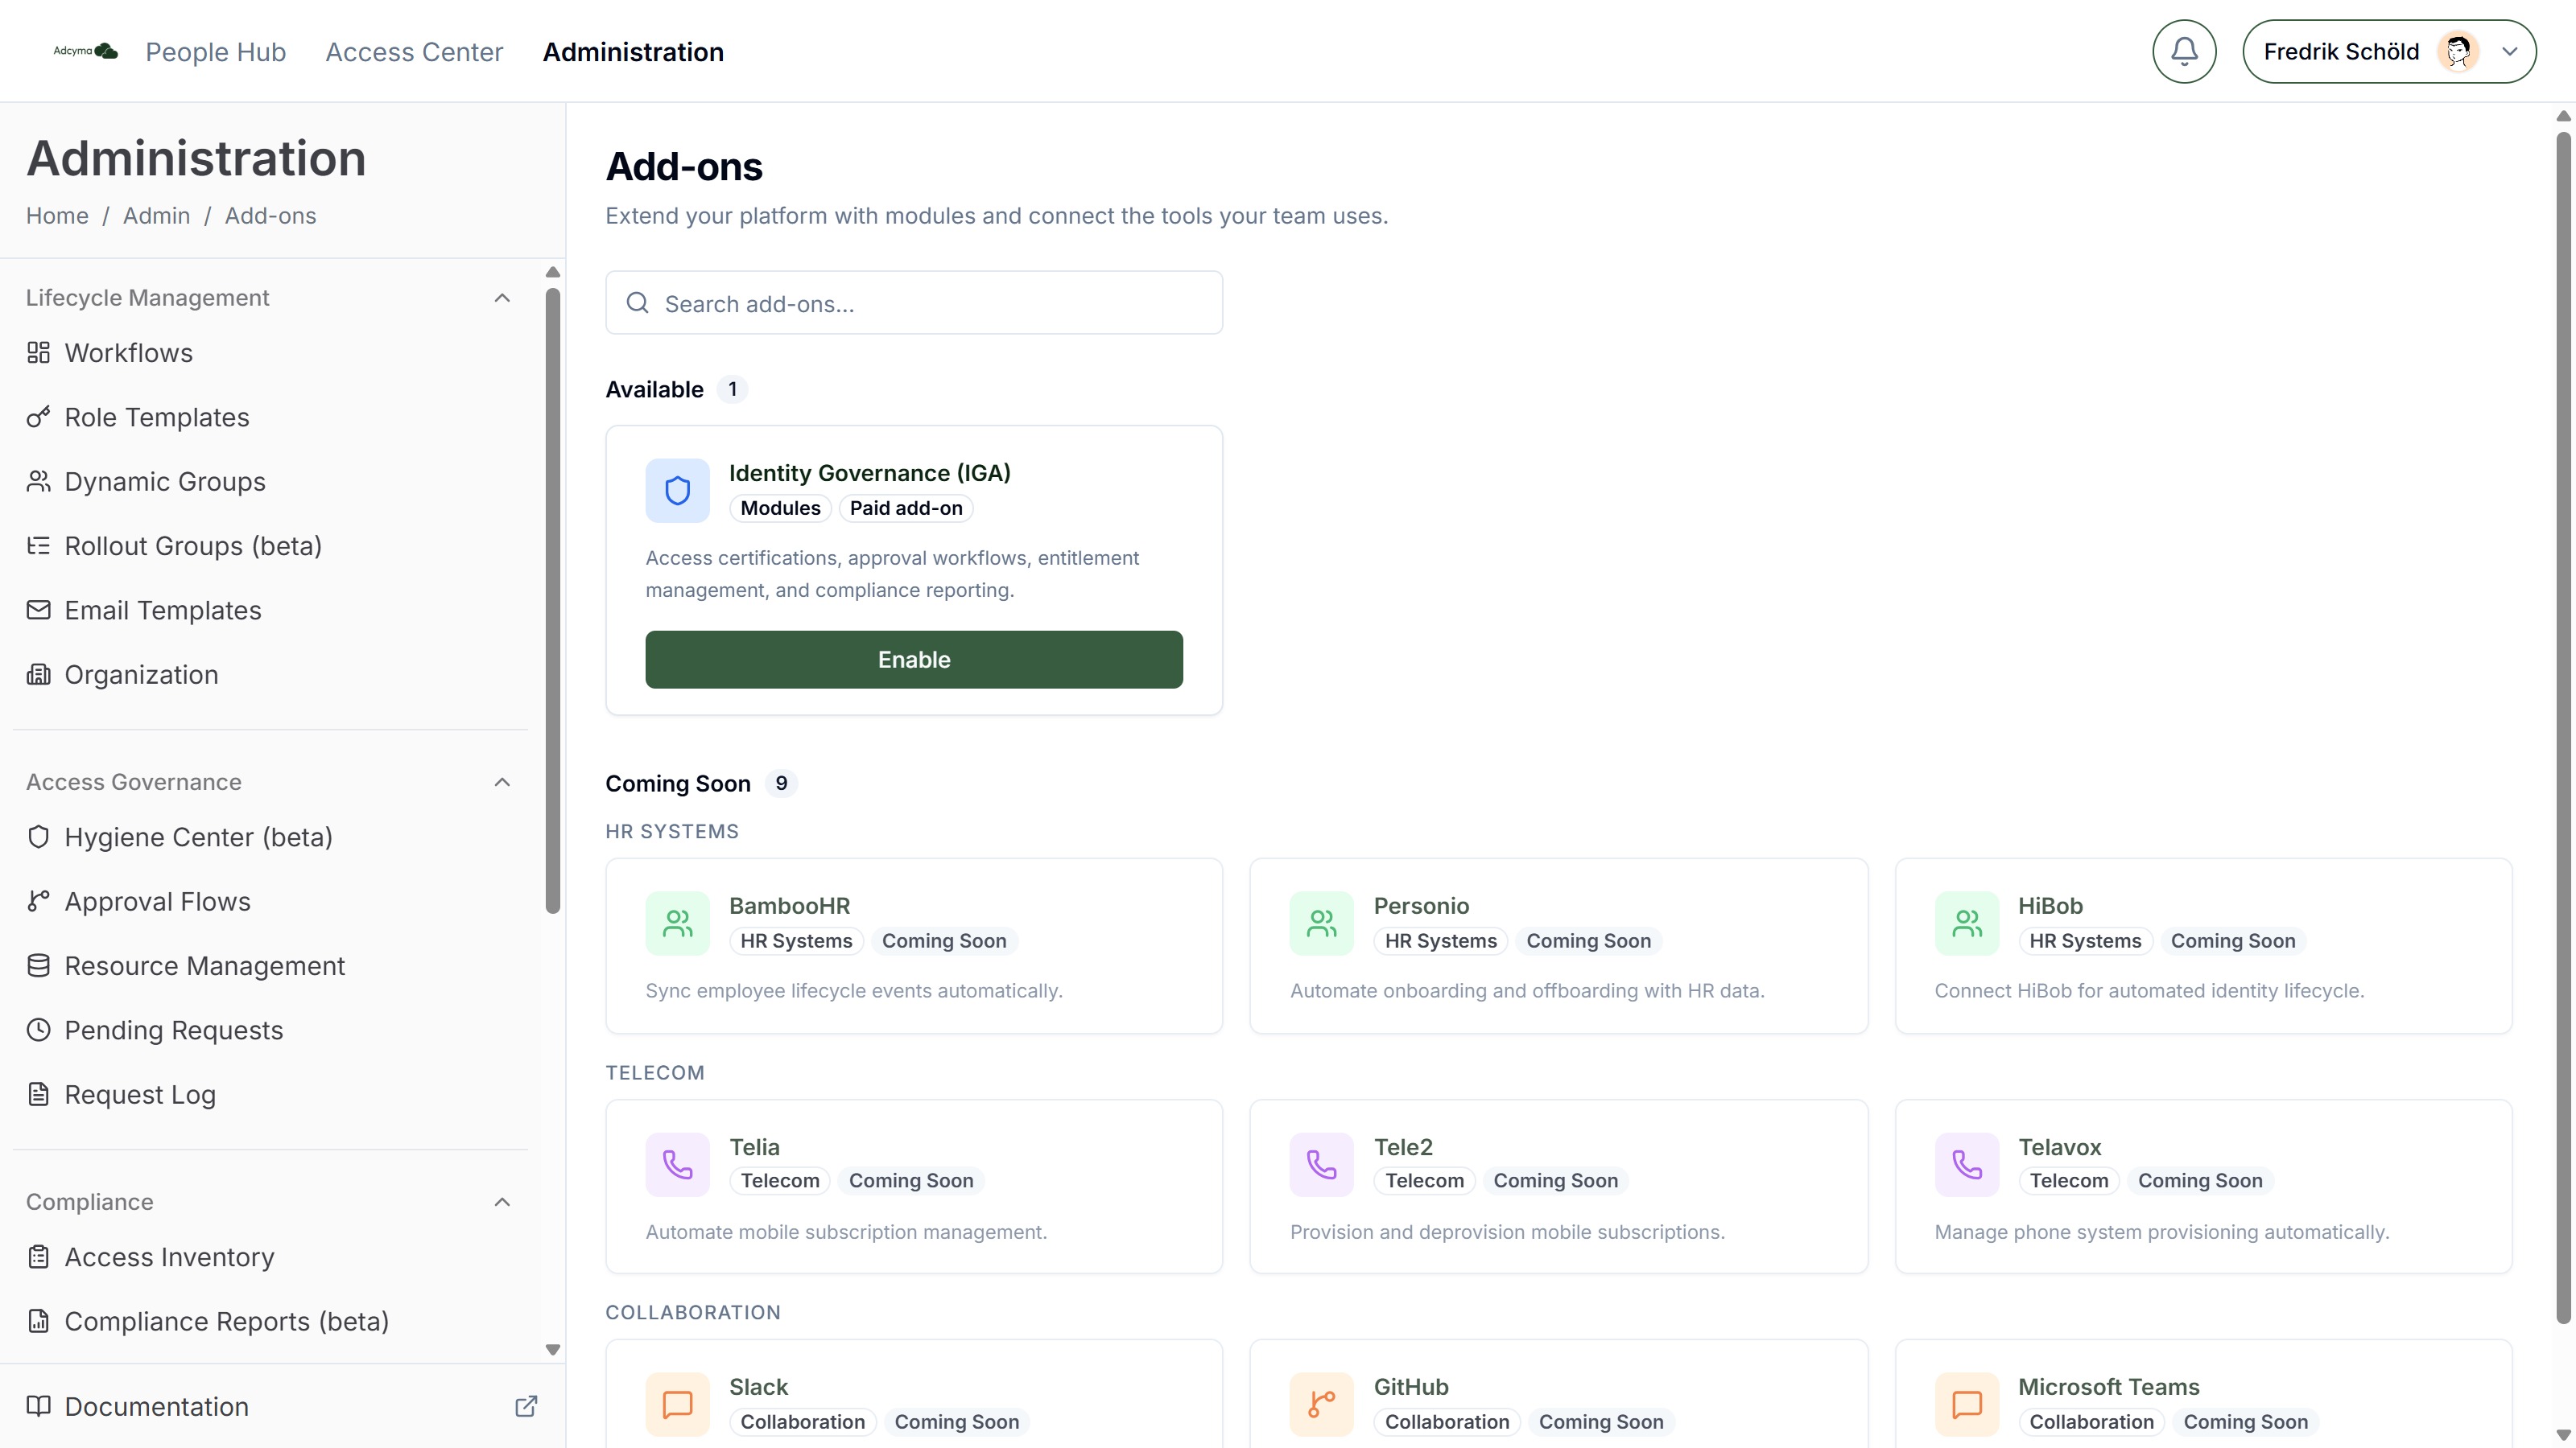
Task: Click the sidebar scrollbar thumb
Action: click(553, 601)
